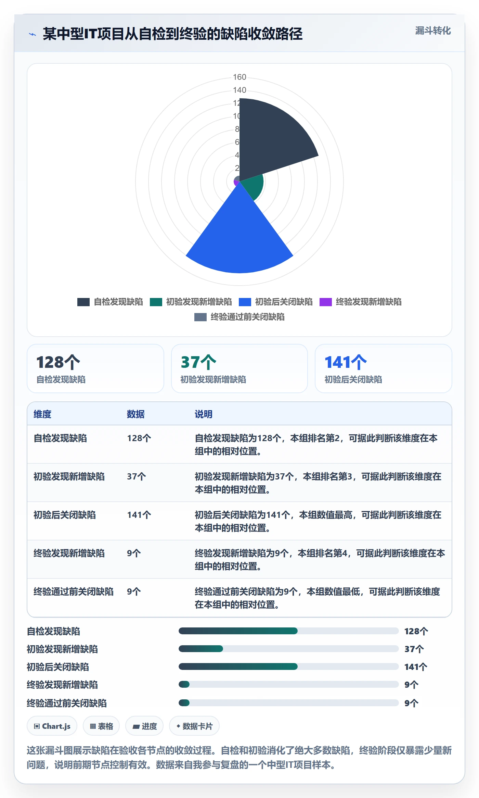Click the Chart.js tag chip
This screenshot has width=479, height=798.
[x=52, y=726]
